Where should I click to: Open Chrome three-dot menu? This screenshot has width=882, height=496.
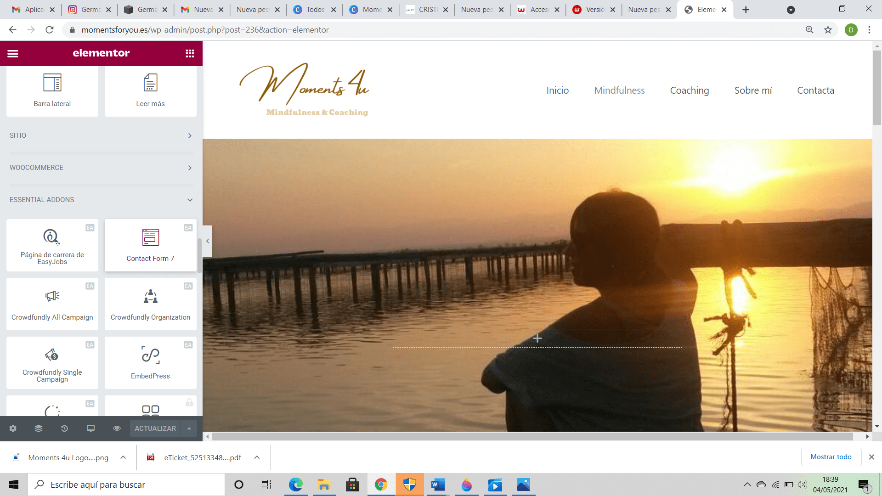[x=869, y=30]
